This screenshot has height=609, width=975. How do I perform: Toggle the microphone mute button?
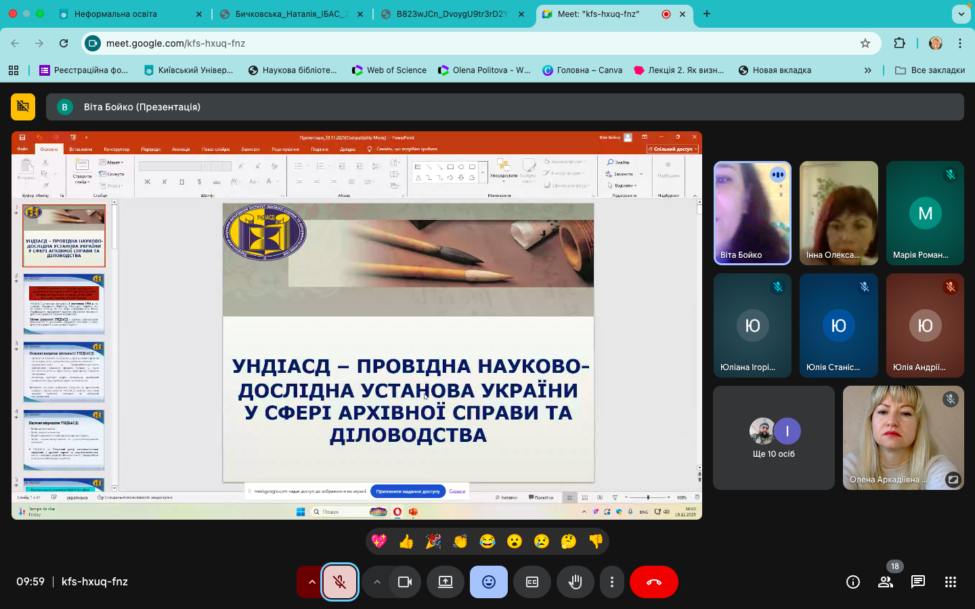[339, 582]
